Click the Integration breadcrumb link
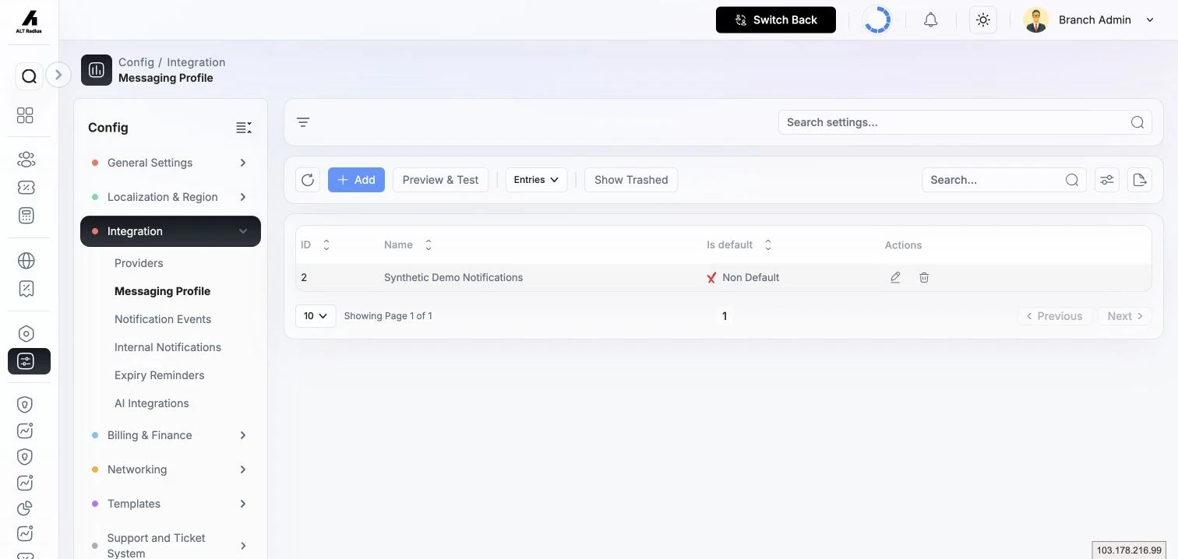Viewport: 1178px width, 559px height. pos(196,62)
